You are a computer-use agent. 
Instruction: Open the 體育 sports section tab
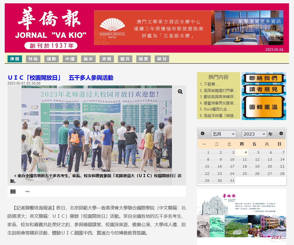point(125,59)
